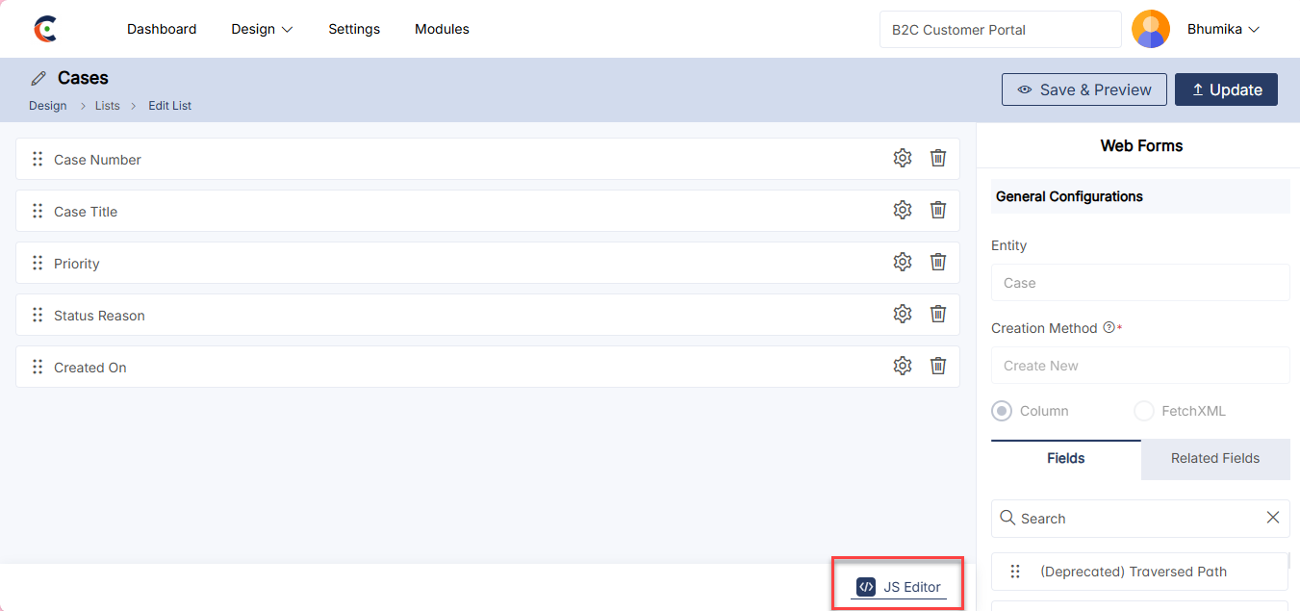Click the Creation Method help icon

coord(1109,328)
